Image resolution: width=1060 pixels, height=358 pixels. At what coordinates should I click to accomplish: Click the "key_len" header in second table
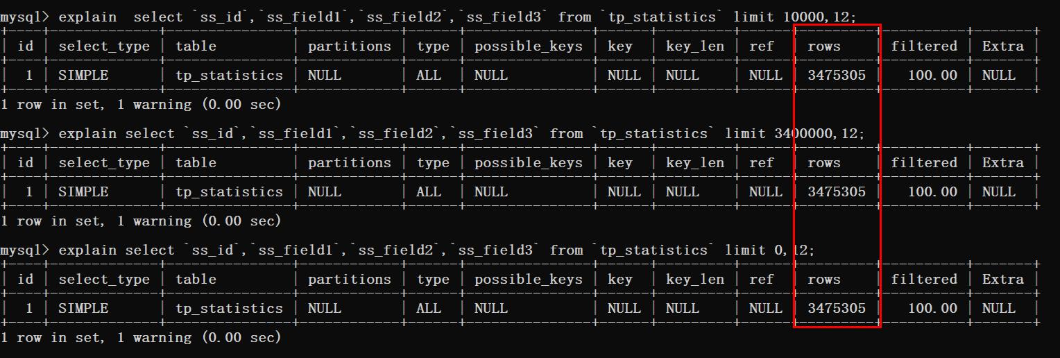(x=694, y=163)
